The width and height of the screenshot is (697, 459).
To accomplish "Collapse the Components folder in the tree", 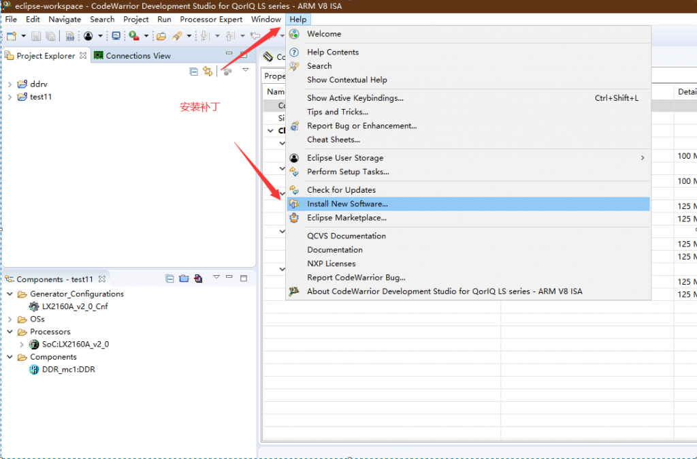I will [10, 357].
